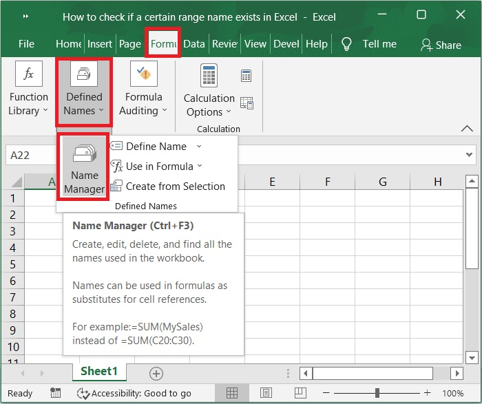Switch to Page Layout view

[266, 393]
